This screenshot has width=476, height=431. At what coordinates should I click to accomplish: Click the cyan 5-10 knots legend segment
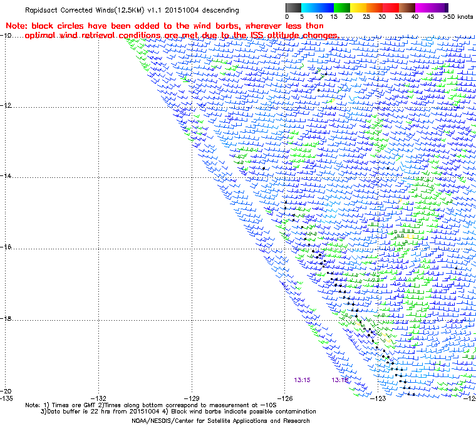(309, 8)
